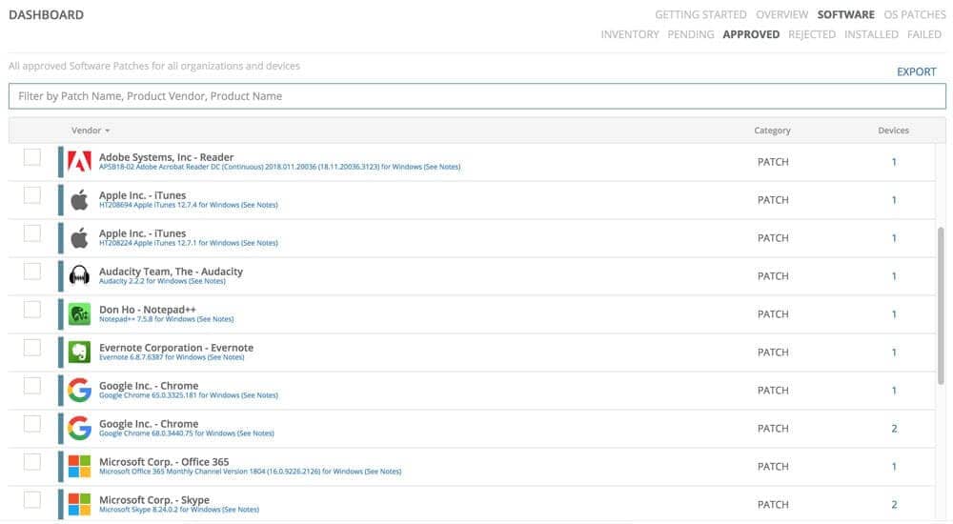Click Apple icon for iTunes 12.7.4 row
Screen dimensions: 953x524
point(79,200)
